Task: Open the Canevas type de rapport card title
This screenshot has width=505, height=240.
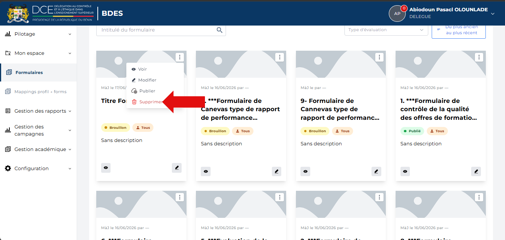Action: 241,109
